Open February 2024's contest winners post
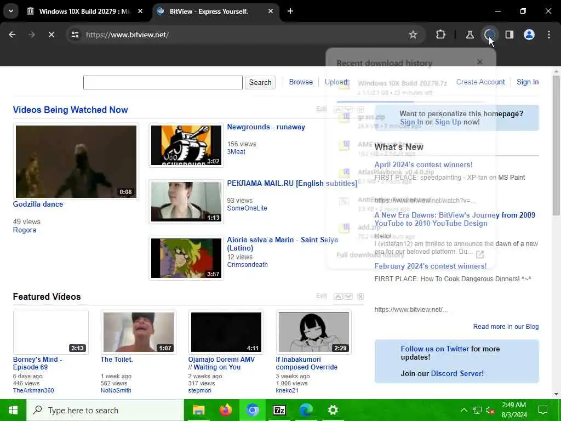Viewport: 561px width, 421px height. tap(431, 266)
